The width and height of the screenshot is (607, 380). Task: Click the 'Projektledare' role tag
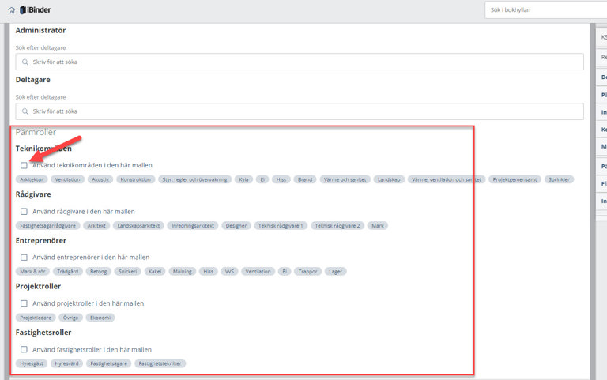tap(36, 318)
